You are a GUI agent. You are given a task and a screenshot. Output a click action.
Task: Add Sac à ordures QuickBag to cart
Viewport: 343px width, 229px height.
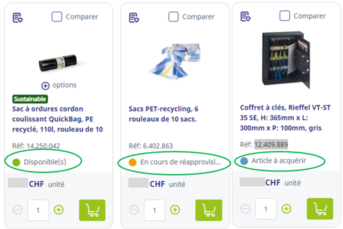click(x=92, y=210)
